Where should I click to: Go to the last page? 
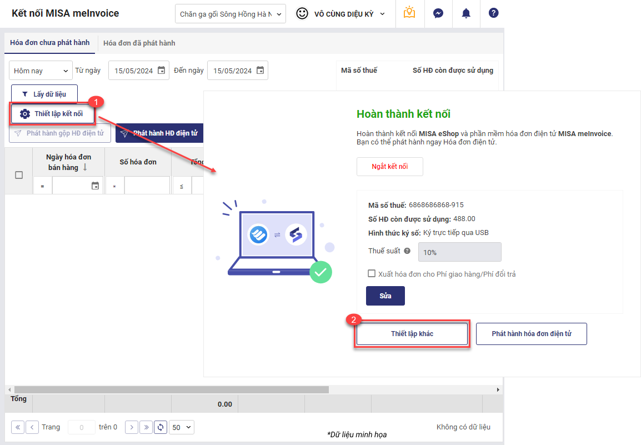[x=146, y=427]
